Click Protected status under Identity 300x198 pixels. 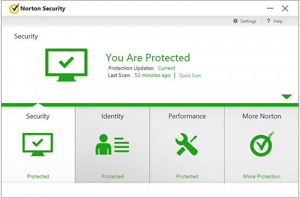tap(112, 177)
